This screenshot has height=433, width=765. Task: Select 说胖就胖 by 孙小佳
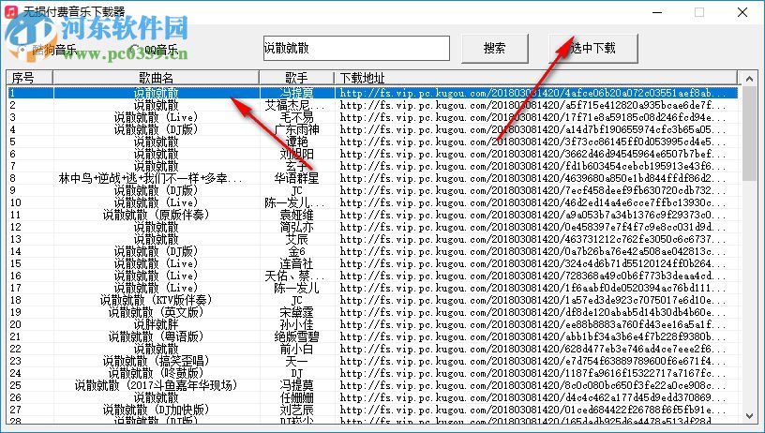point(372,324)
